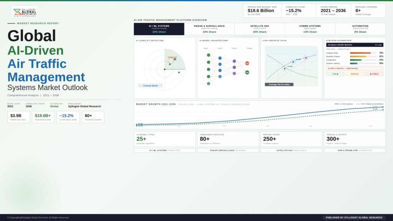The image size is (393, 221).
Task: Click the green Safe output node
Action: tap(247, 73)
